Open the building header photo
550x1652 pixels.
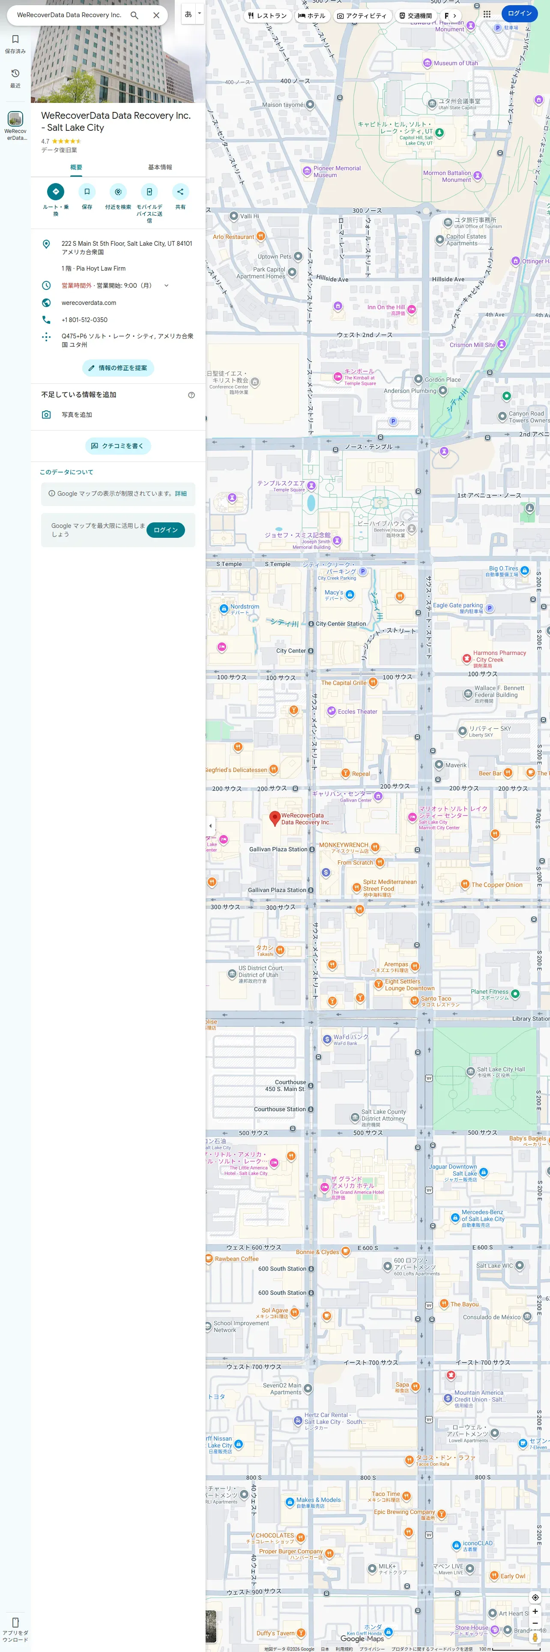(118, 51)
